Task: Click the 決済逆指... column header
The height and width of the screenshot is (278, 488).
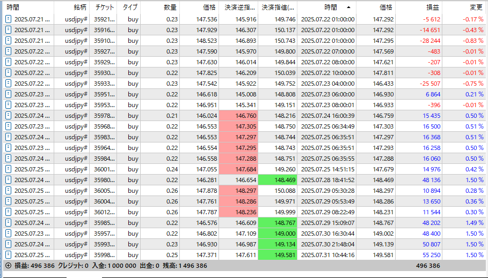Action: pos(239,7)
